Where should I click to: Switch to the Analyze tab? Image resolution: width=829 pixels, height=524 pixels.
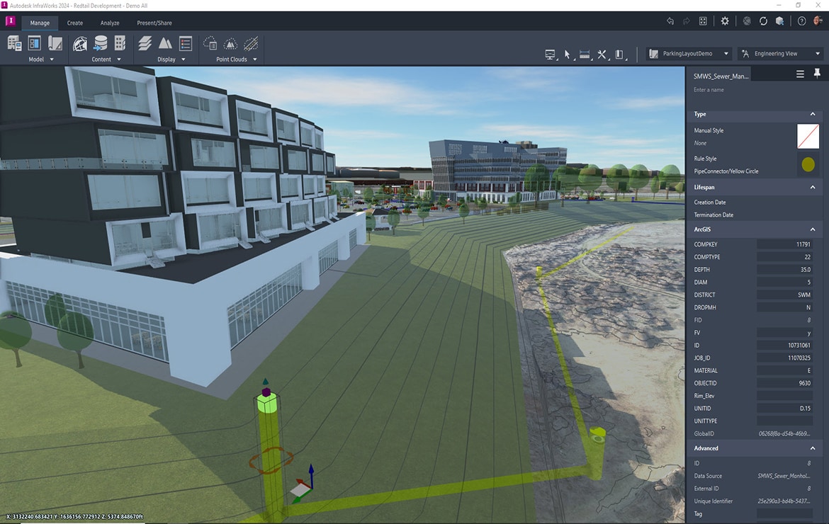click(110, 23)
